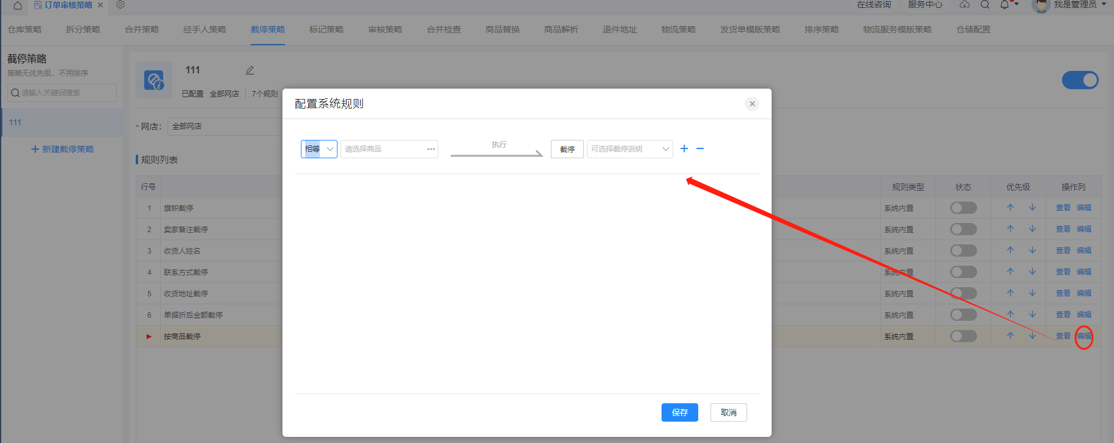Move 收货人姓名 up in priority
The width and height of the screenshot is (1114, 443).
pyautogui.click(x=1011, y=251)
